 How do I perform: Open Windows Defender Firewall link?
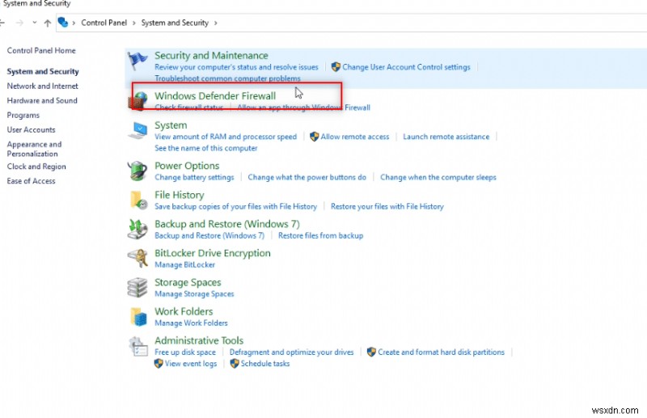[x=214, y=95]
